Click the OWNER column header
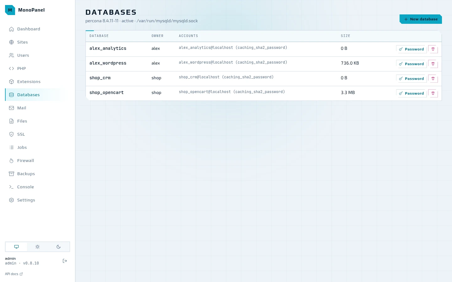This screenshot has width=452, height=282. point(157,36)
